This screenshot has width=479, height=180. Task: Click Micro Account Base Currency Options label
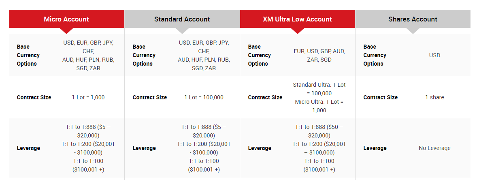pyautogui.click(x=28, y=56)
